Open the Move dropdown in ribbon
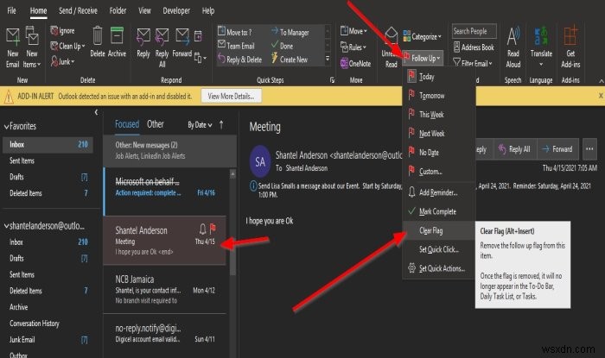Image resolution: width=605 pixels, height=358 pixels. 353,31
